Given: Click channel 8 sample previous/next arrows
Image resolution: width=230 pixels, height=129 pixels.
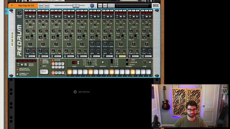Looking at the screenshot, I should pos(117,16).
